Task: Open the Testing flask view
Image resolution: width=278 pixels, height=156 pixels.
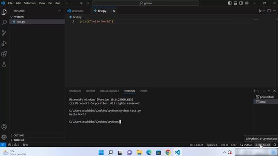Action: (4, 64)
